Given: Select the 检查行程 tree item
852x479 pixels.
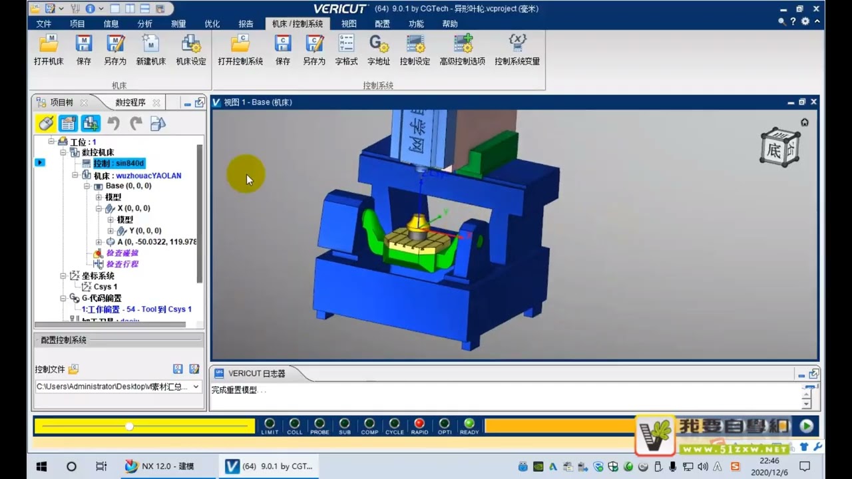Looking at the screenshot, I should point(122,264).
